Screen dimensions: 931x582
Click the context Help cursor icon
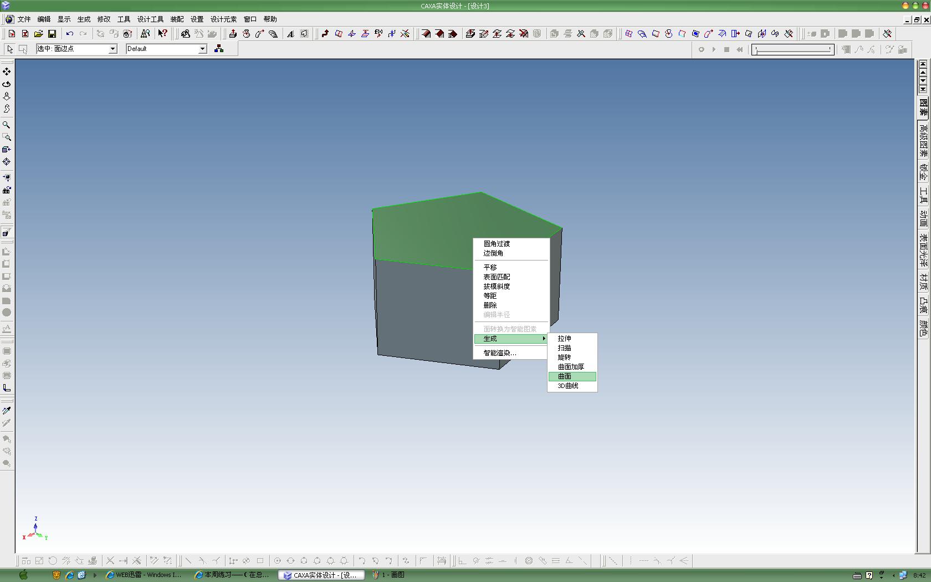162,34
